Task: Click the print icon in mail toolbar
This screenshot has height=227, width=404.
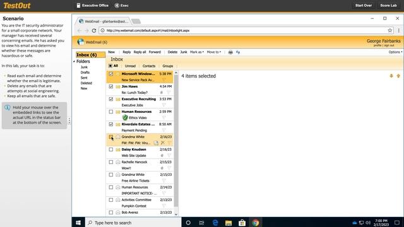Action: tap(230, 52)
